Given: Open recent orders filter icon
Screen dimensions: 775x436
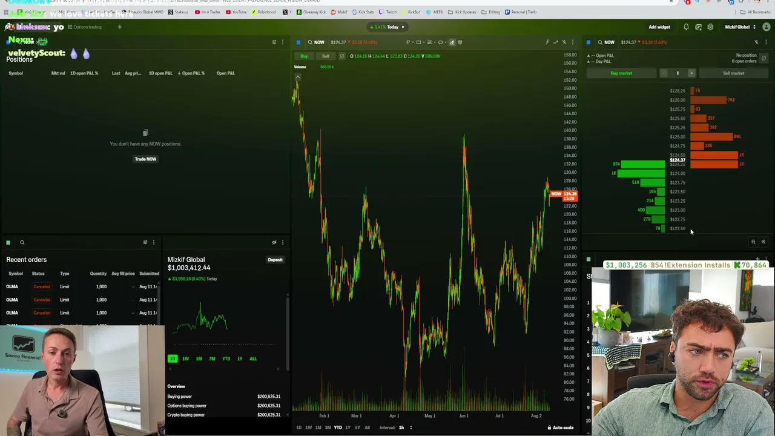Looking at the screenshot, I should 145,242.
